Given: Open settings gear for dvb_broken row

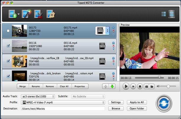Looking at the screenshot, I should click(x=114, y=74).
